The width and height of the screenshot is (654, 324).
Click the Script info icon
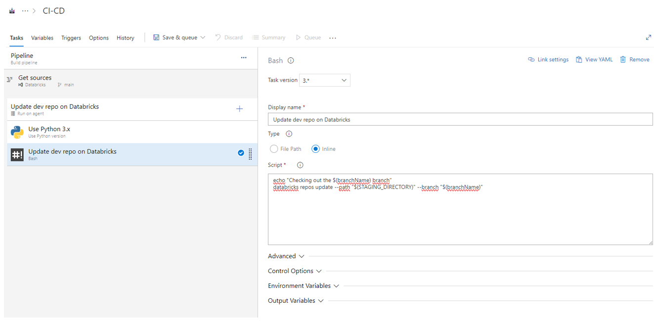300,165
